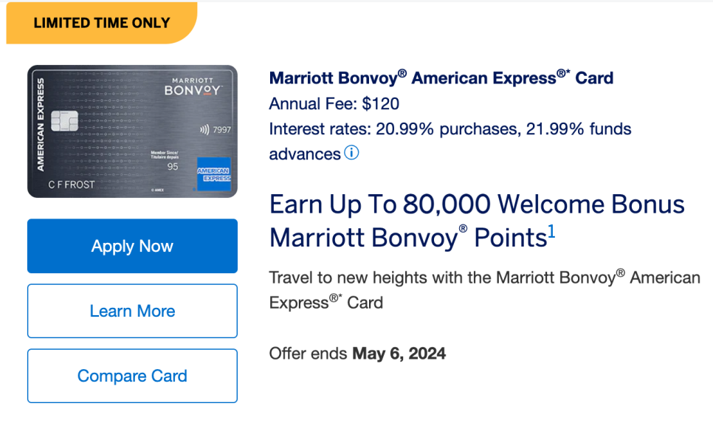The height and width of the screenshot is (423, 713).
Task: Click the cardholder name C F FROST
Action: tap(72, 185)
